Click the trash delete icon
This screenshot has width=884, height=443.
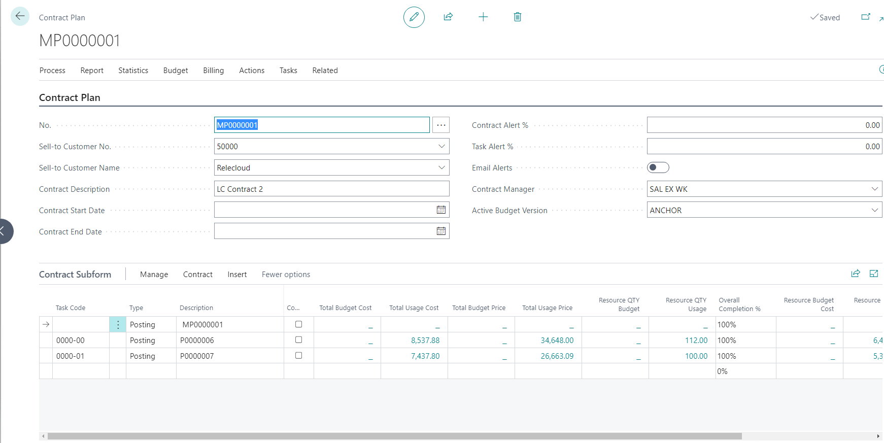(518, 17)
